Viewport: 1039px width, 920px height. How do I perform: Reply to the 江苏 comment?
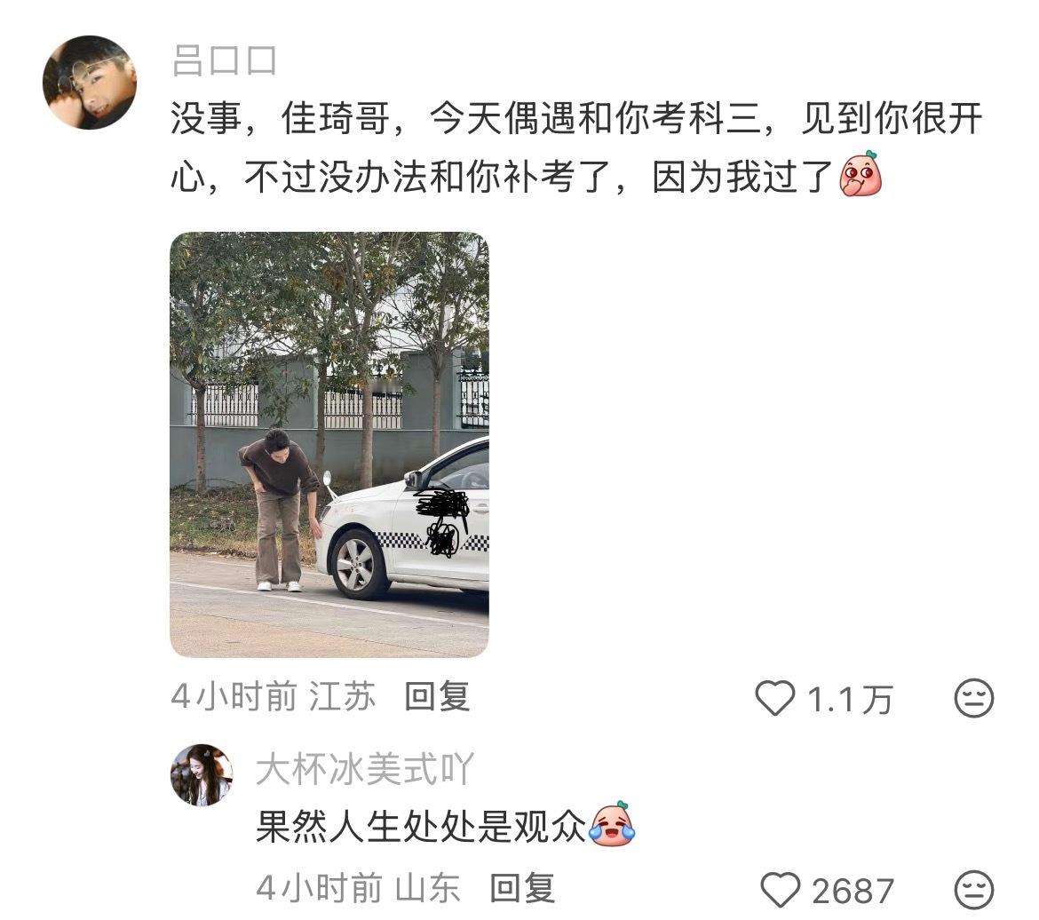click(x=437, y=696)
